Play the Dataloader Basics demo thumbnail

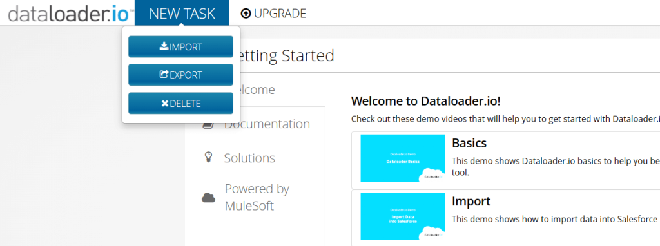point(403,158)
